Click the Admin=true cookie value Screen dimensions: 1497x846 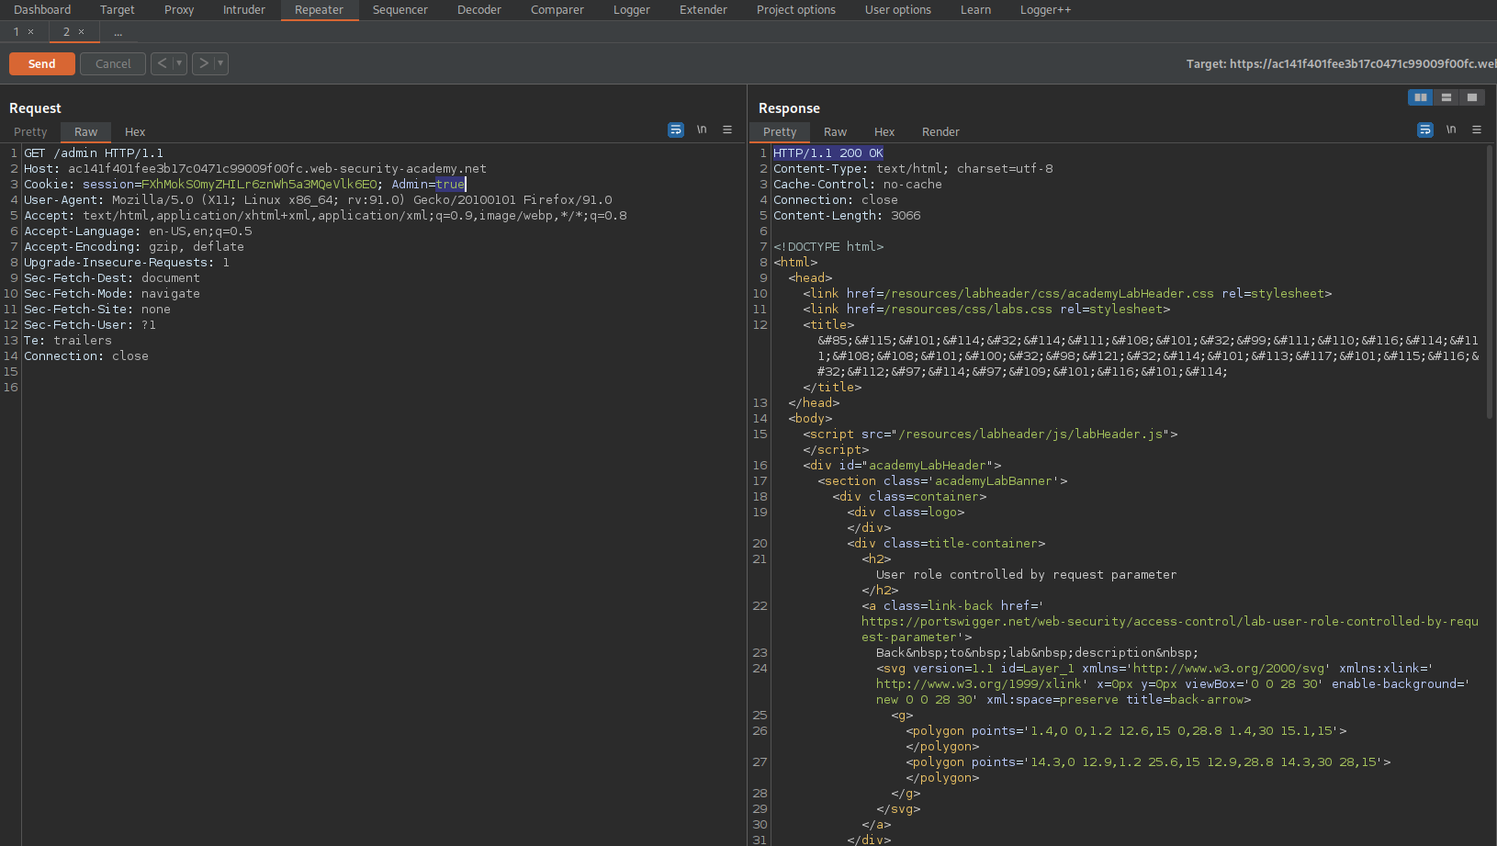pyautogui.click(x=428, y=185)
